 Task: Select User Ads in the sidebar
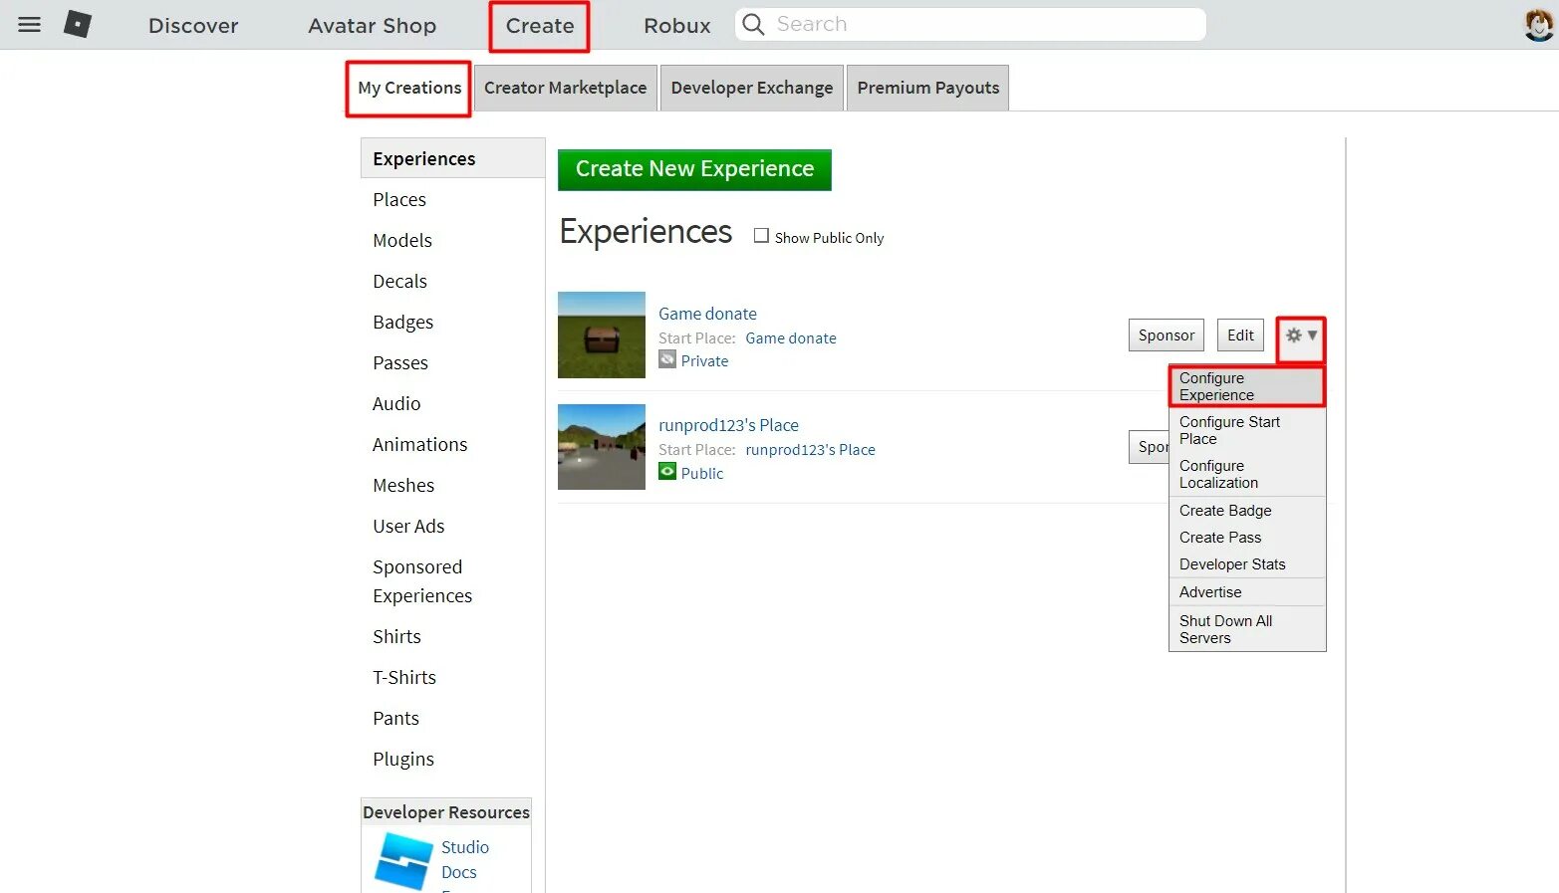(x=408, y=527)
